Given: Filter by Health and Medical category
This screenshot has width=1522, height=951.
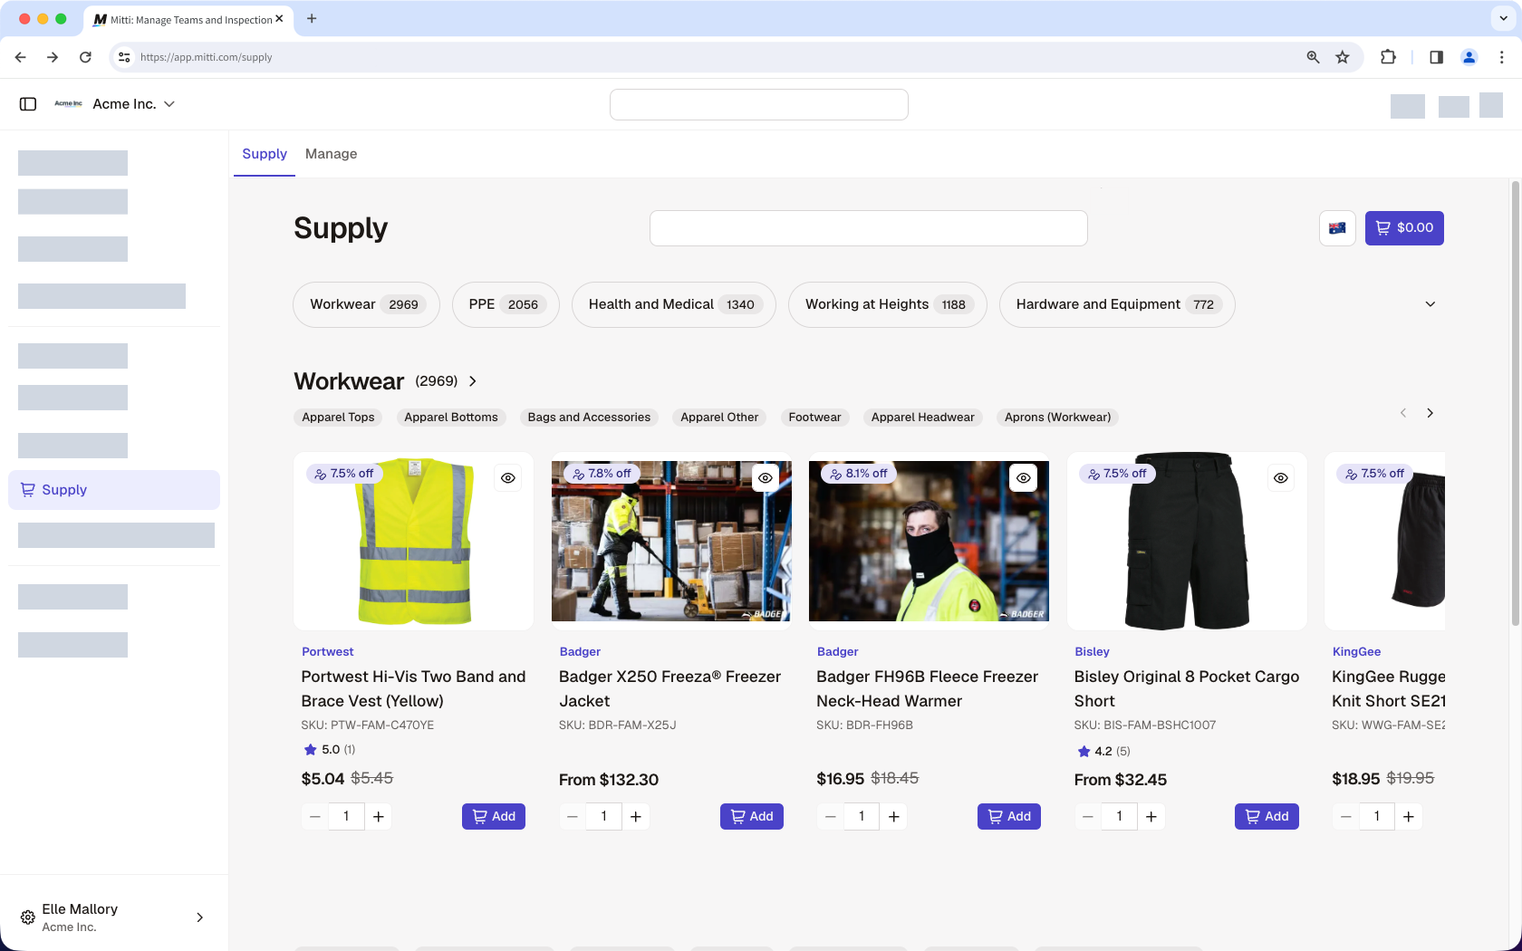Looking at the screenshot, I should tap(673, 304).
